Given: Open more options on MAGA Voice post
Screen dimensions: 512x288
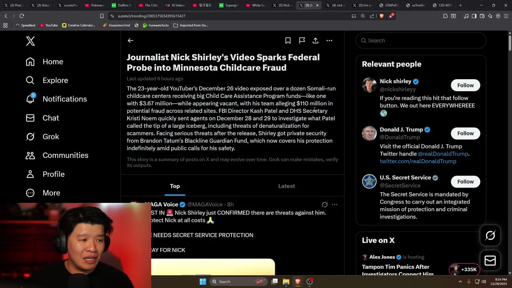Looking at the screenshot, I should (335, 204).
